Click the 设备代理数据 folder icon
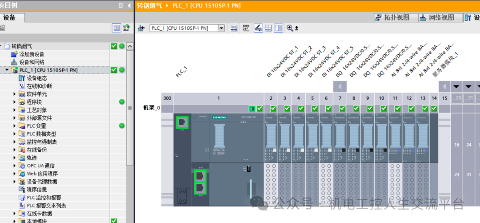480x223 pixels. point(22,182)
